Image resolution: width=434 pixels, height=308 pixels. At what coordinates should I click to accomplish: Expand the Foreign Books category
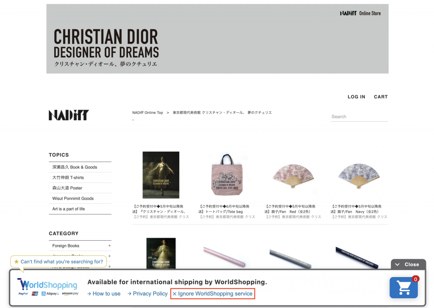[x=109, y=246]
